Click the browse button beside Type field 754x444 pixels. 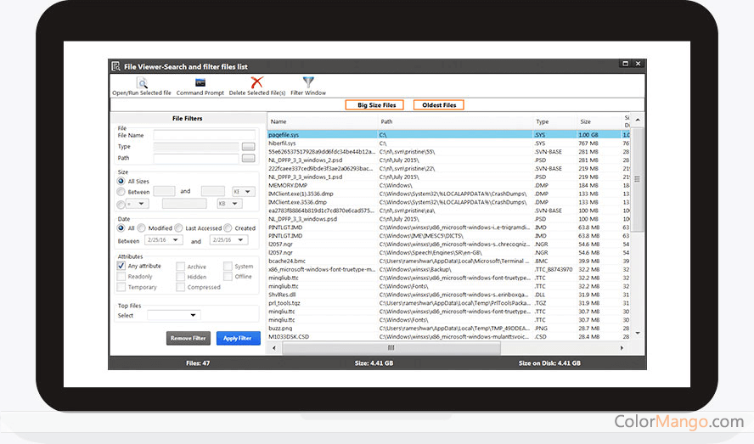248,147
